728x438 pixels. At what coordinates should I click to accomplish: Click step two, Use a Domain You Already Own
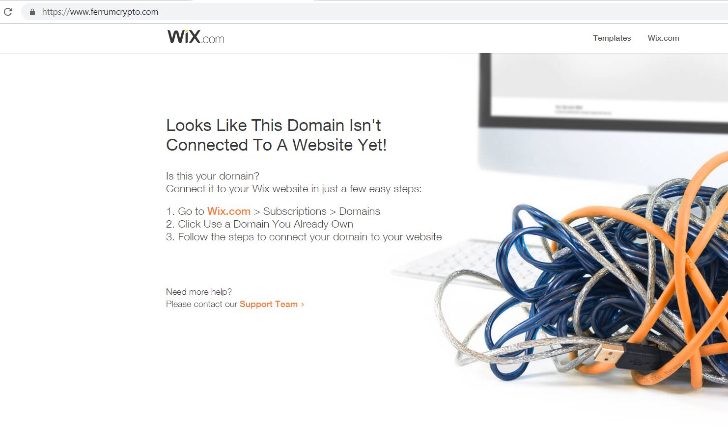pos(259,224)
